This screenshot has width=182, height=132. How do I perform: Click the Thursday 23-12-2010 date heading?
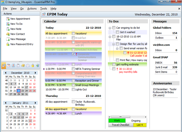pos(73,96)
